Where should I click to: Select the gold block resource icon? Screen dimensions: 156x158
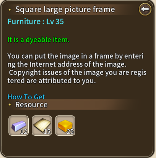pos(65,125)
